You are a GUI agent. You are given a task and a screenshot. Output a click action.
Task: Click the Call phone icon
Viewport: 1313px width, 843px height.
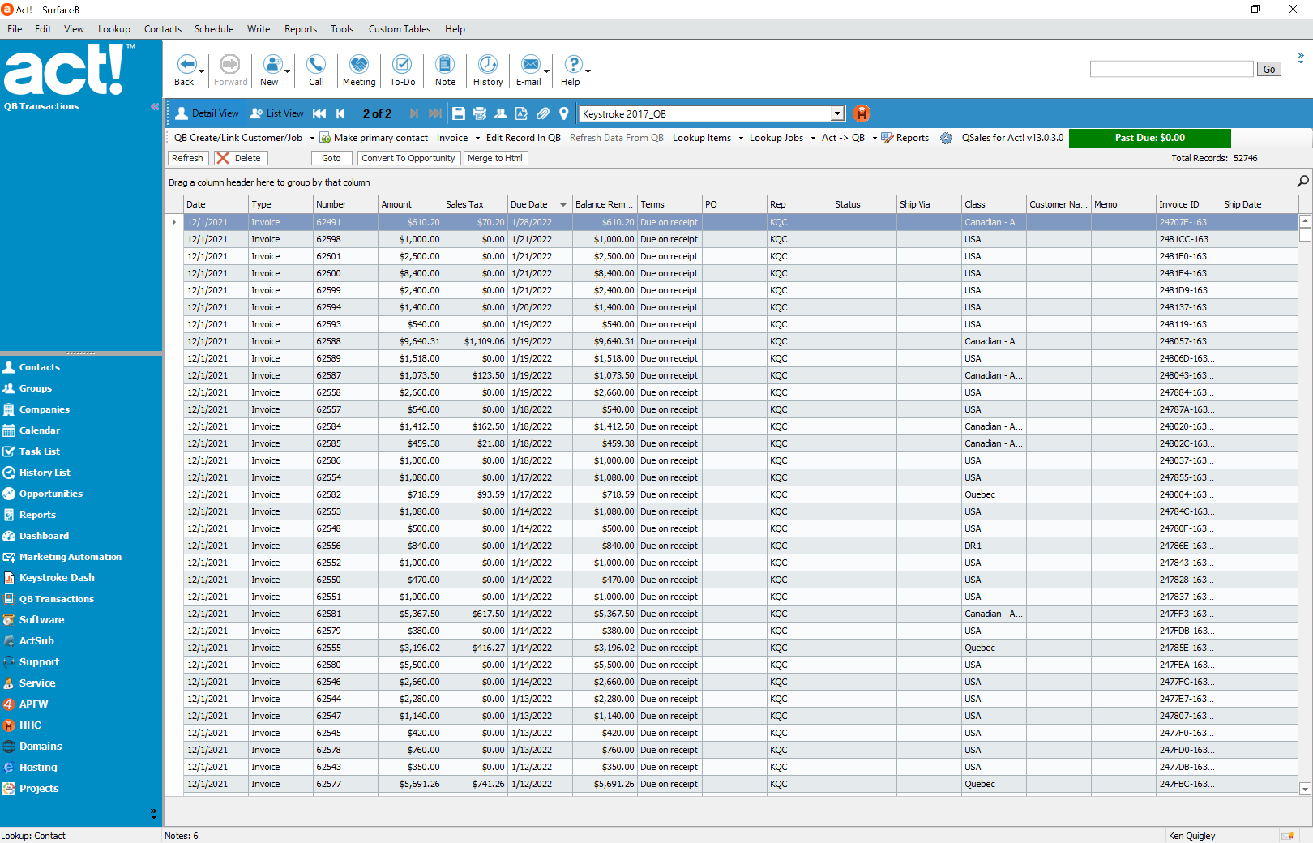click(x=316, y=64)
